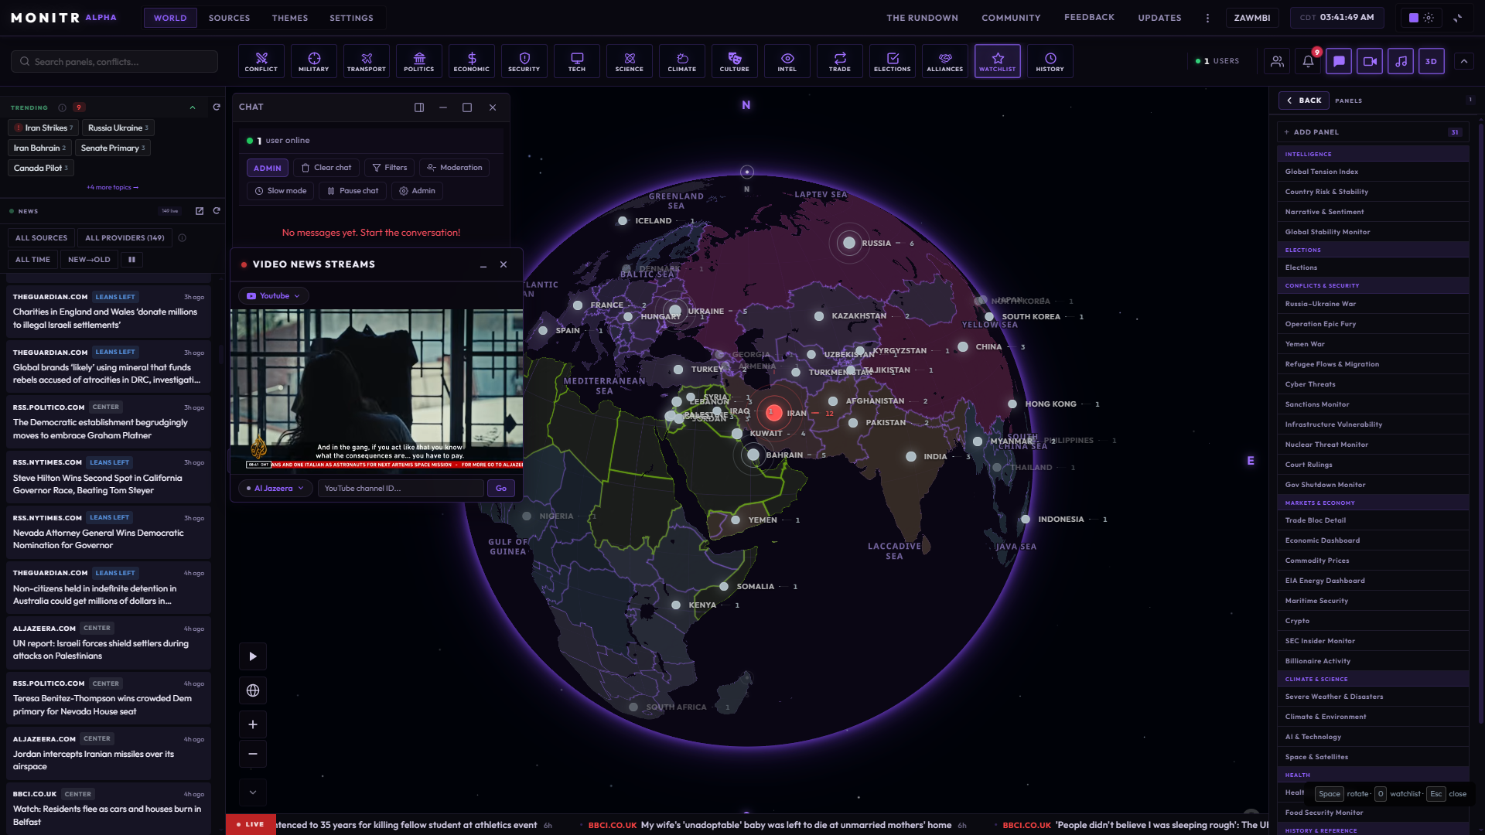Open the History clock icon
The width and height of the screenshot is (1485, 835).
(x=1050, y=61)
